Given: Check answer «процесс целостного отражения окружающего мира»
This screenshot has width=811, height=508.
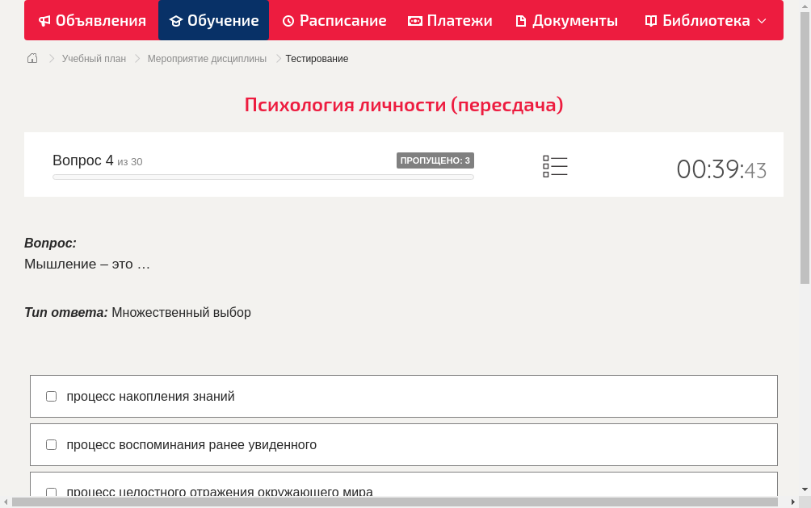Looking at the screenshot, I should point(51,492).
